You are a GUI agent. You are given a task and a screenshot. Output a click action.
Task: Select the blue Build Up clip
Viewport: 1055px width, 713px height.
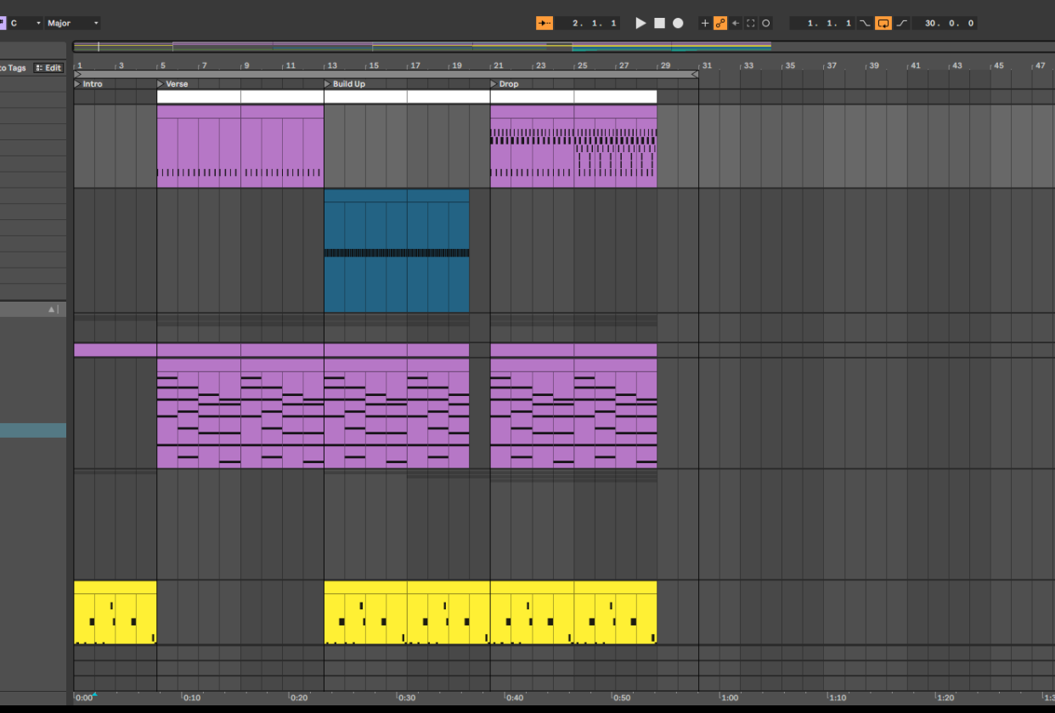(x=397, y=251)
